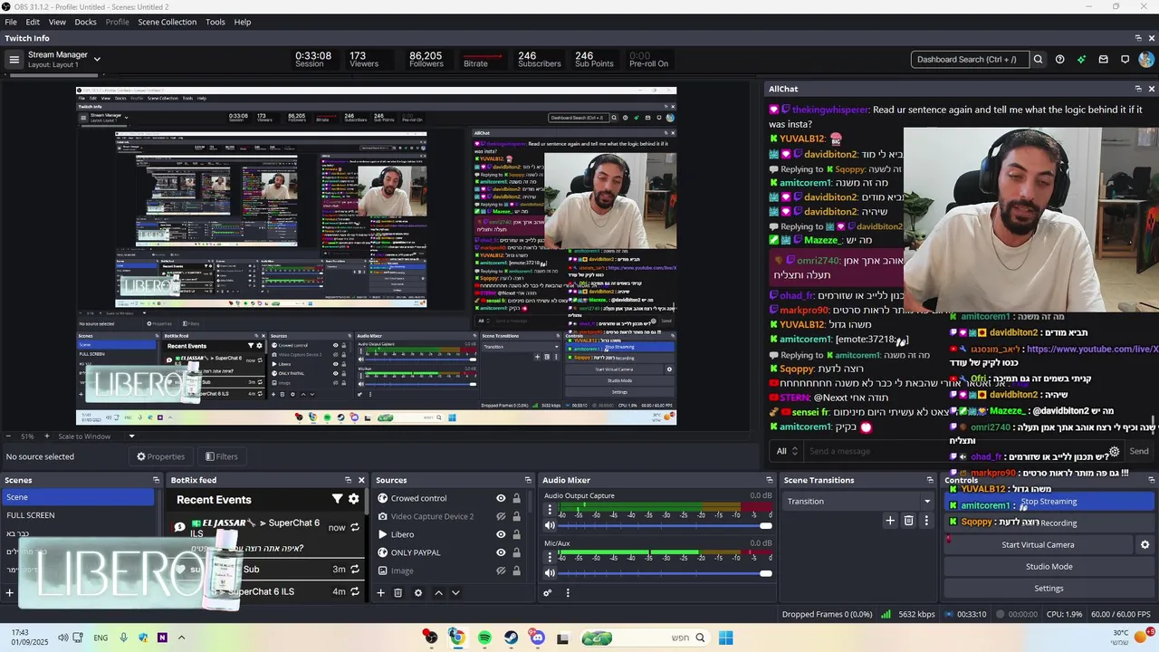
Task: Move source down with arrow icon
Action: click(455, 593)
